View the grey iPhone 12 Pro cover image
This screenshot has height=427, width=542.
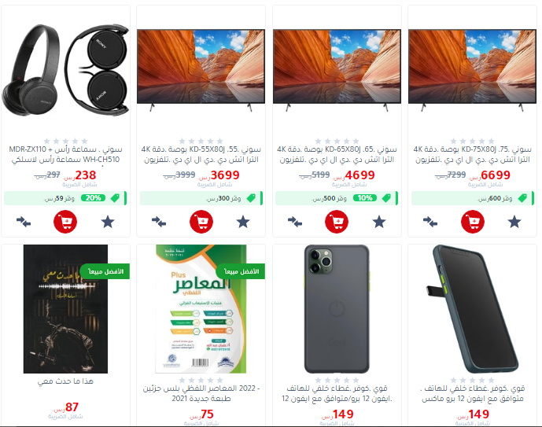click(337, 309)
